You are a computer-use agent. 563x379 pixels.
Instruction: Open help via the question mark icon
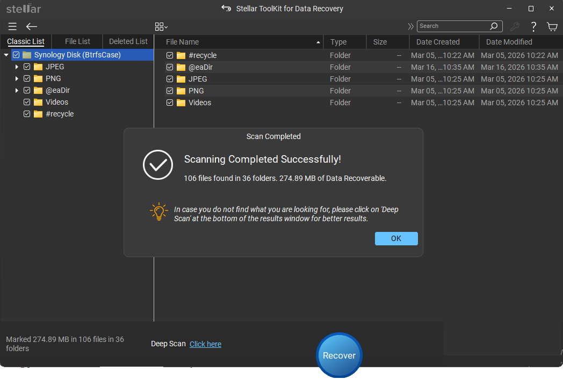533,26
